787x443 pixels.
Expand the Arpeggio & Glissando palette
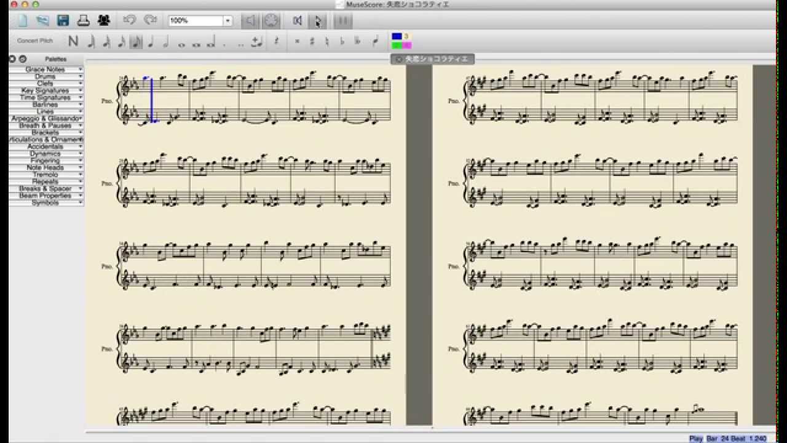point(46,118)
